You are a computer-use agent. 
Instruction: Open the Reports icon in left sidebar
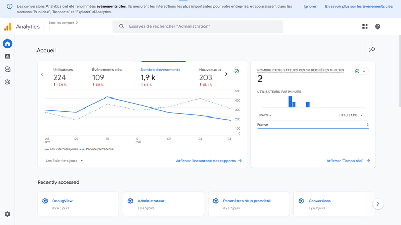tap(7, 56)
